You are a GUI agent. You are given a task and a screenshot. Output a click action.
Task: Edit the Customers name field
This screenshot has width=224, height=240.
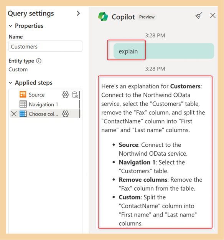[x=45, y=46]
